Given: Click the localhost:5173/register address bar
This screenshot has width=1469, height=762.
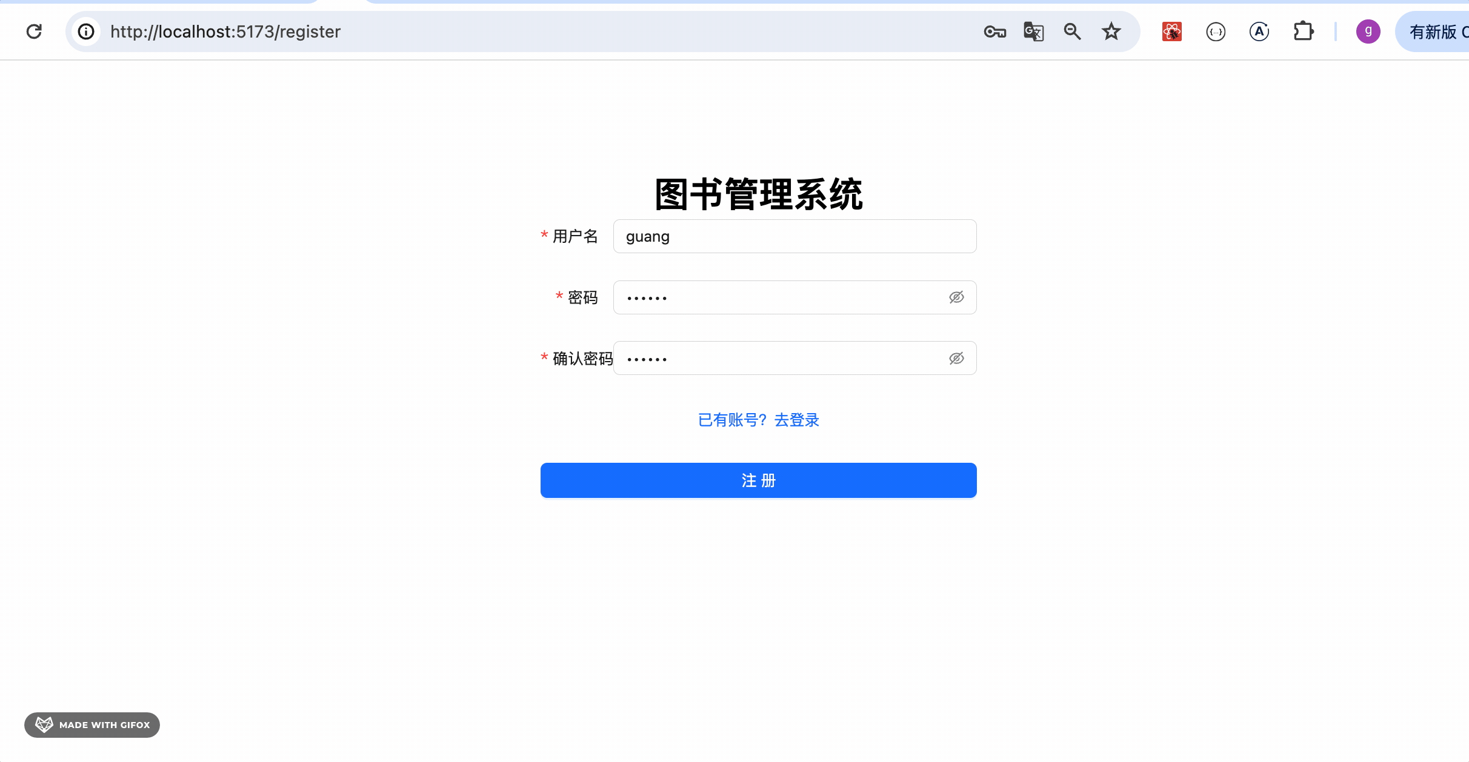Looking at the screenshot, I should [x=485, y=31].
